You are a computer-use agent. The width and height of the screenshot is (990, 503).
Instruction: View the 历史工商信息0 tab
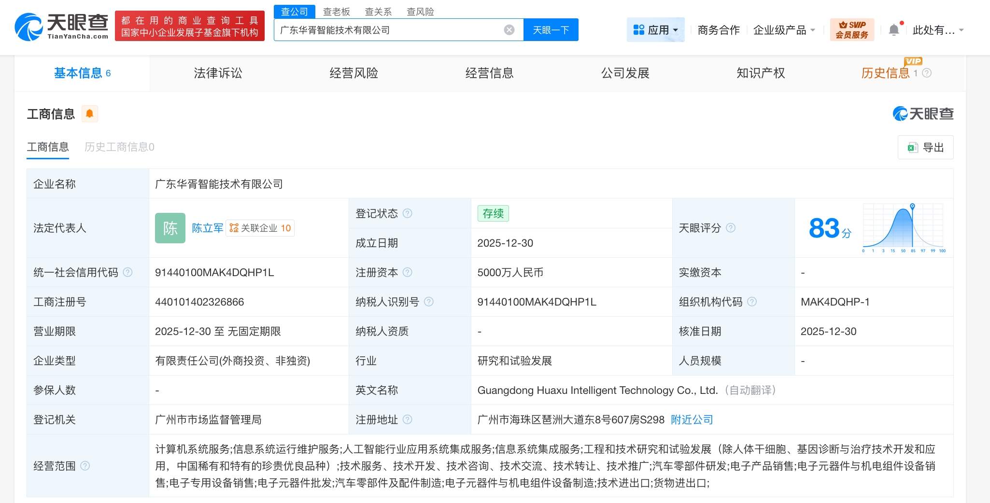click(119, 147)
